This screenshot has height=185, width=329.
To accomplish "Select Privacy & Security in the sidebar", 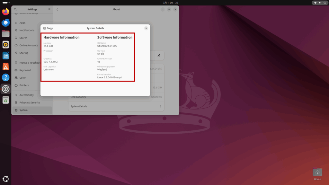I will (x=29, y=102).
